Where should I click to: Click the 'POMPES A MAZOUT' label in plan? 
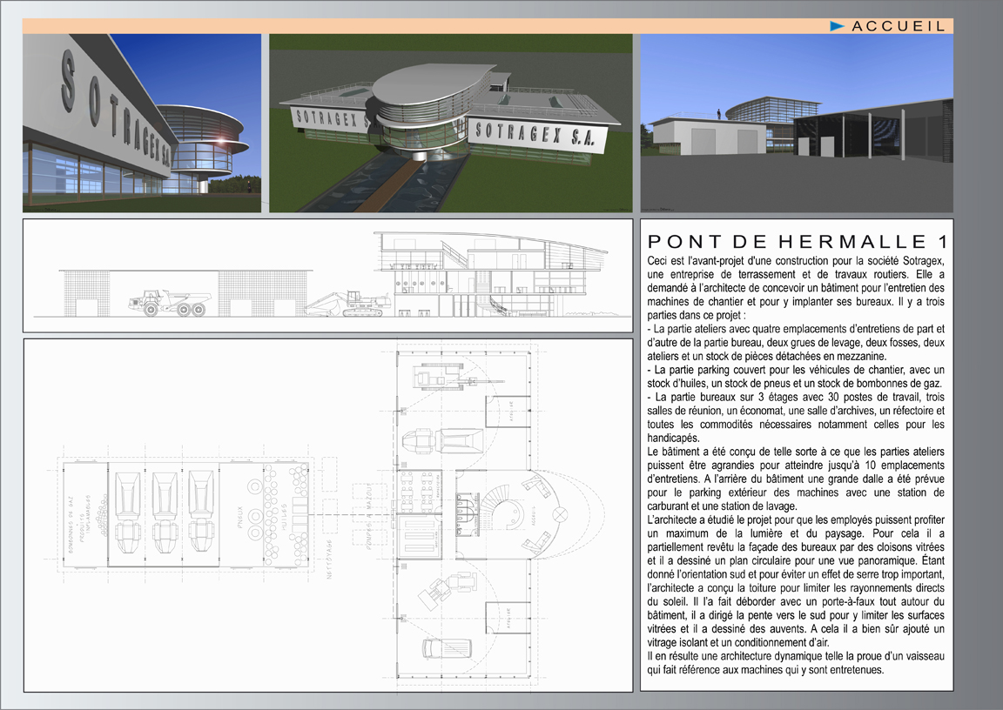tap(370, 516)
